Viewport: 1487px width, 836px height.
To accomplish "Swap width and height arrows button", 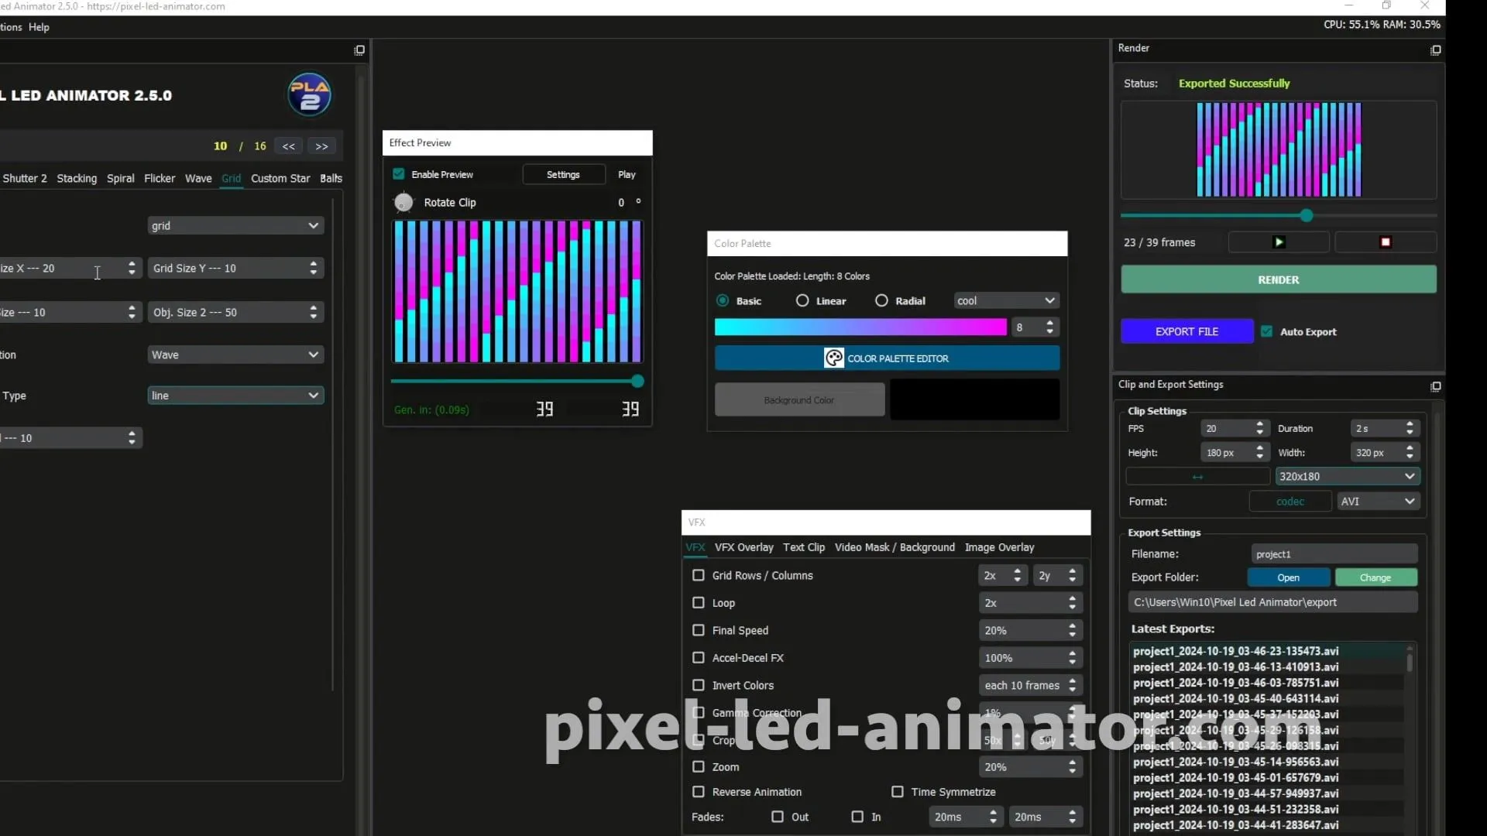I will click(x=1197, y=477).
